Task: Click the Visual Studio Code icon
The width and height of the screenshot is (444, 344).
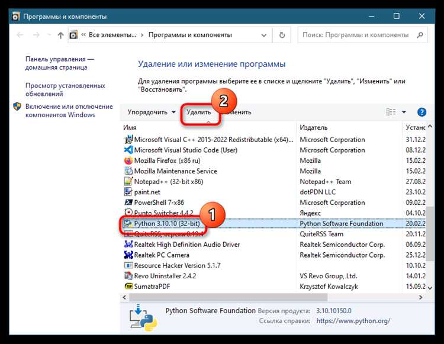Action: tap(128, 150)
